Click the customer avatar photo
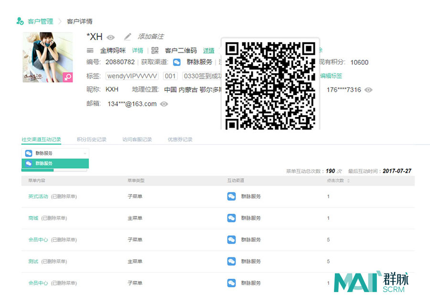Image resolution: width=430 pixels, height=305 pixels. tap(48, 57)
